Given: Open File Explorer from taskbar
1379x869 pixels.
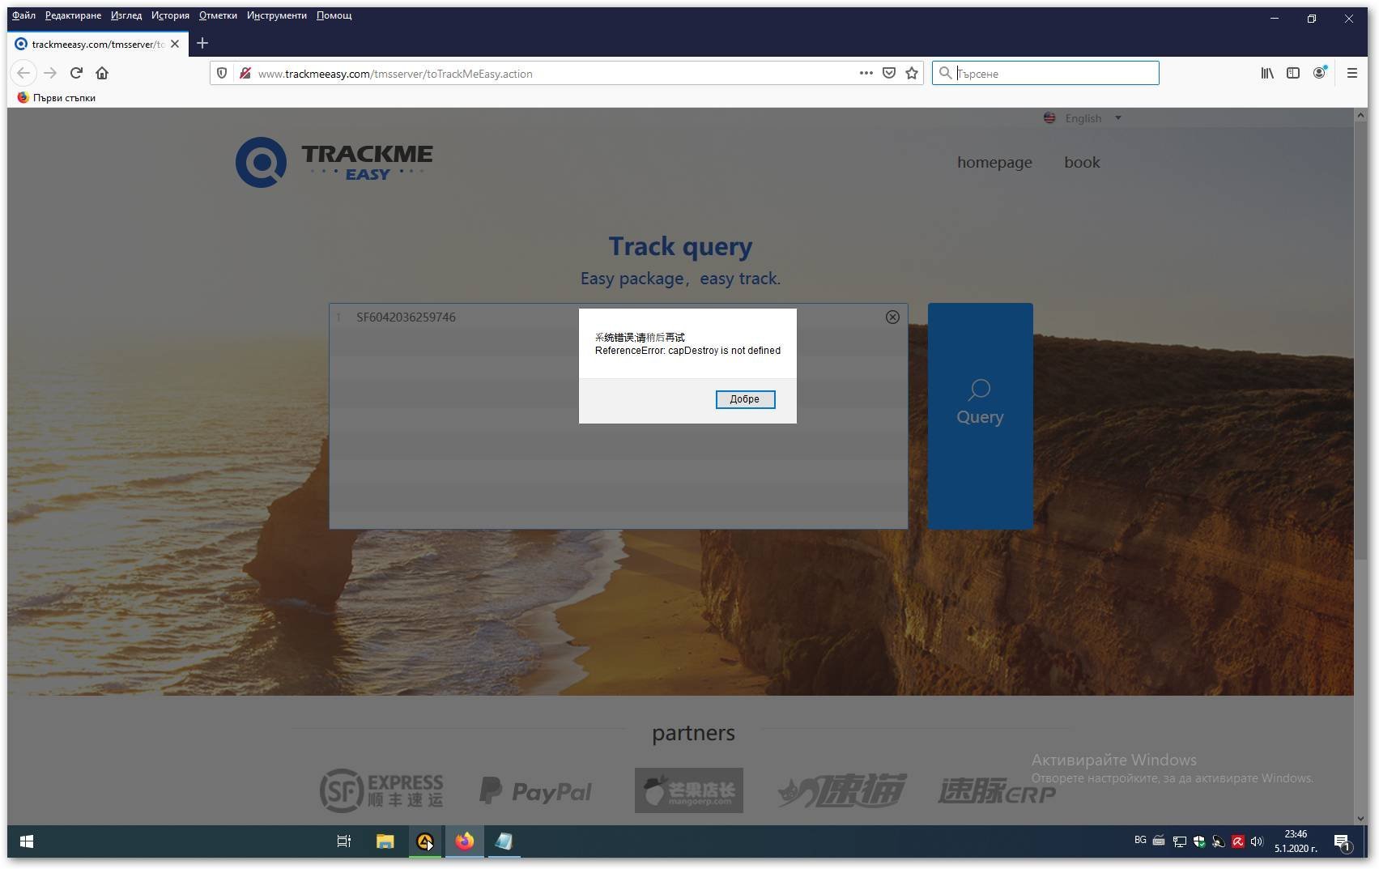Looking at the screenshot, I should 385,841.
